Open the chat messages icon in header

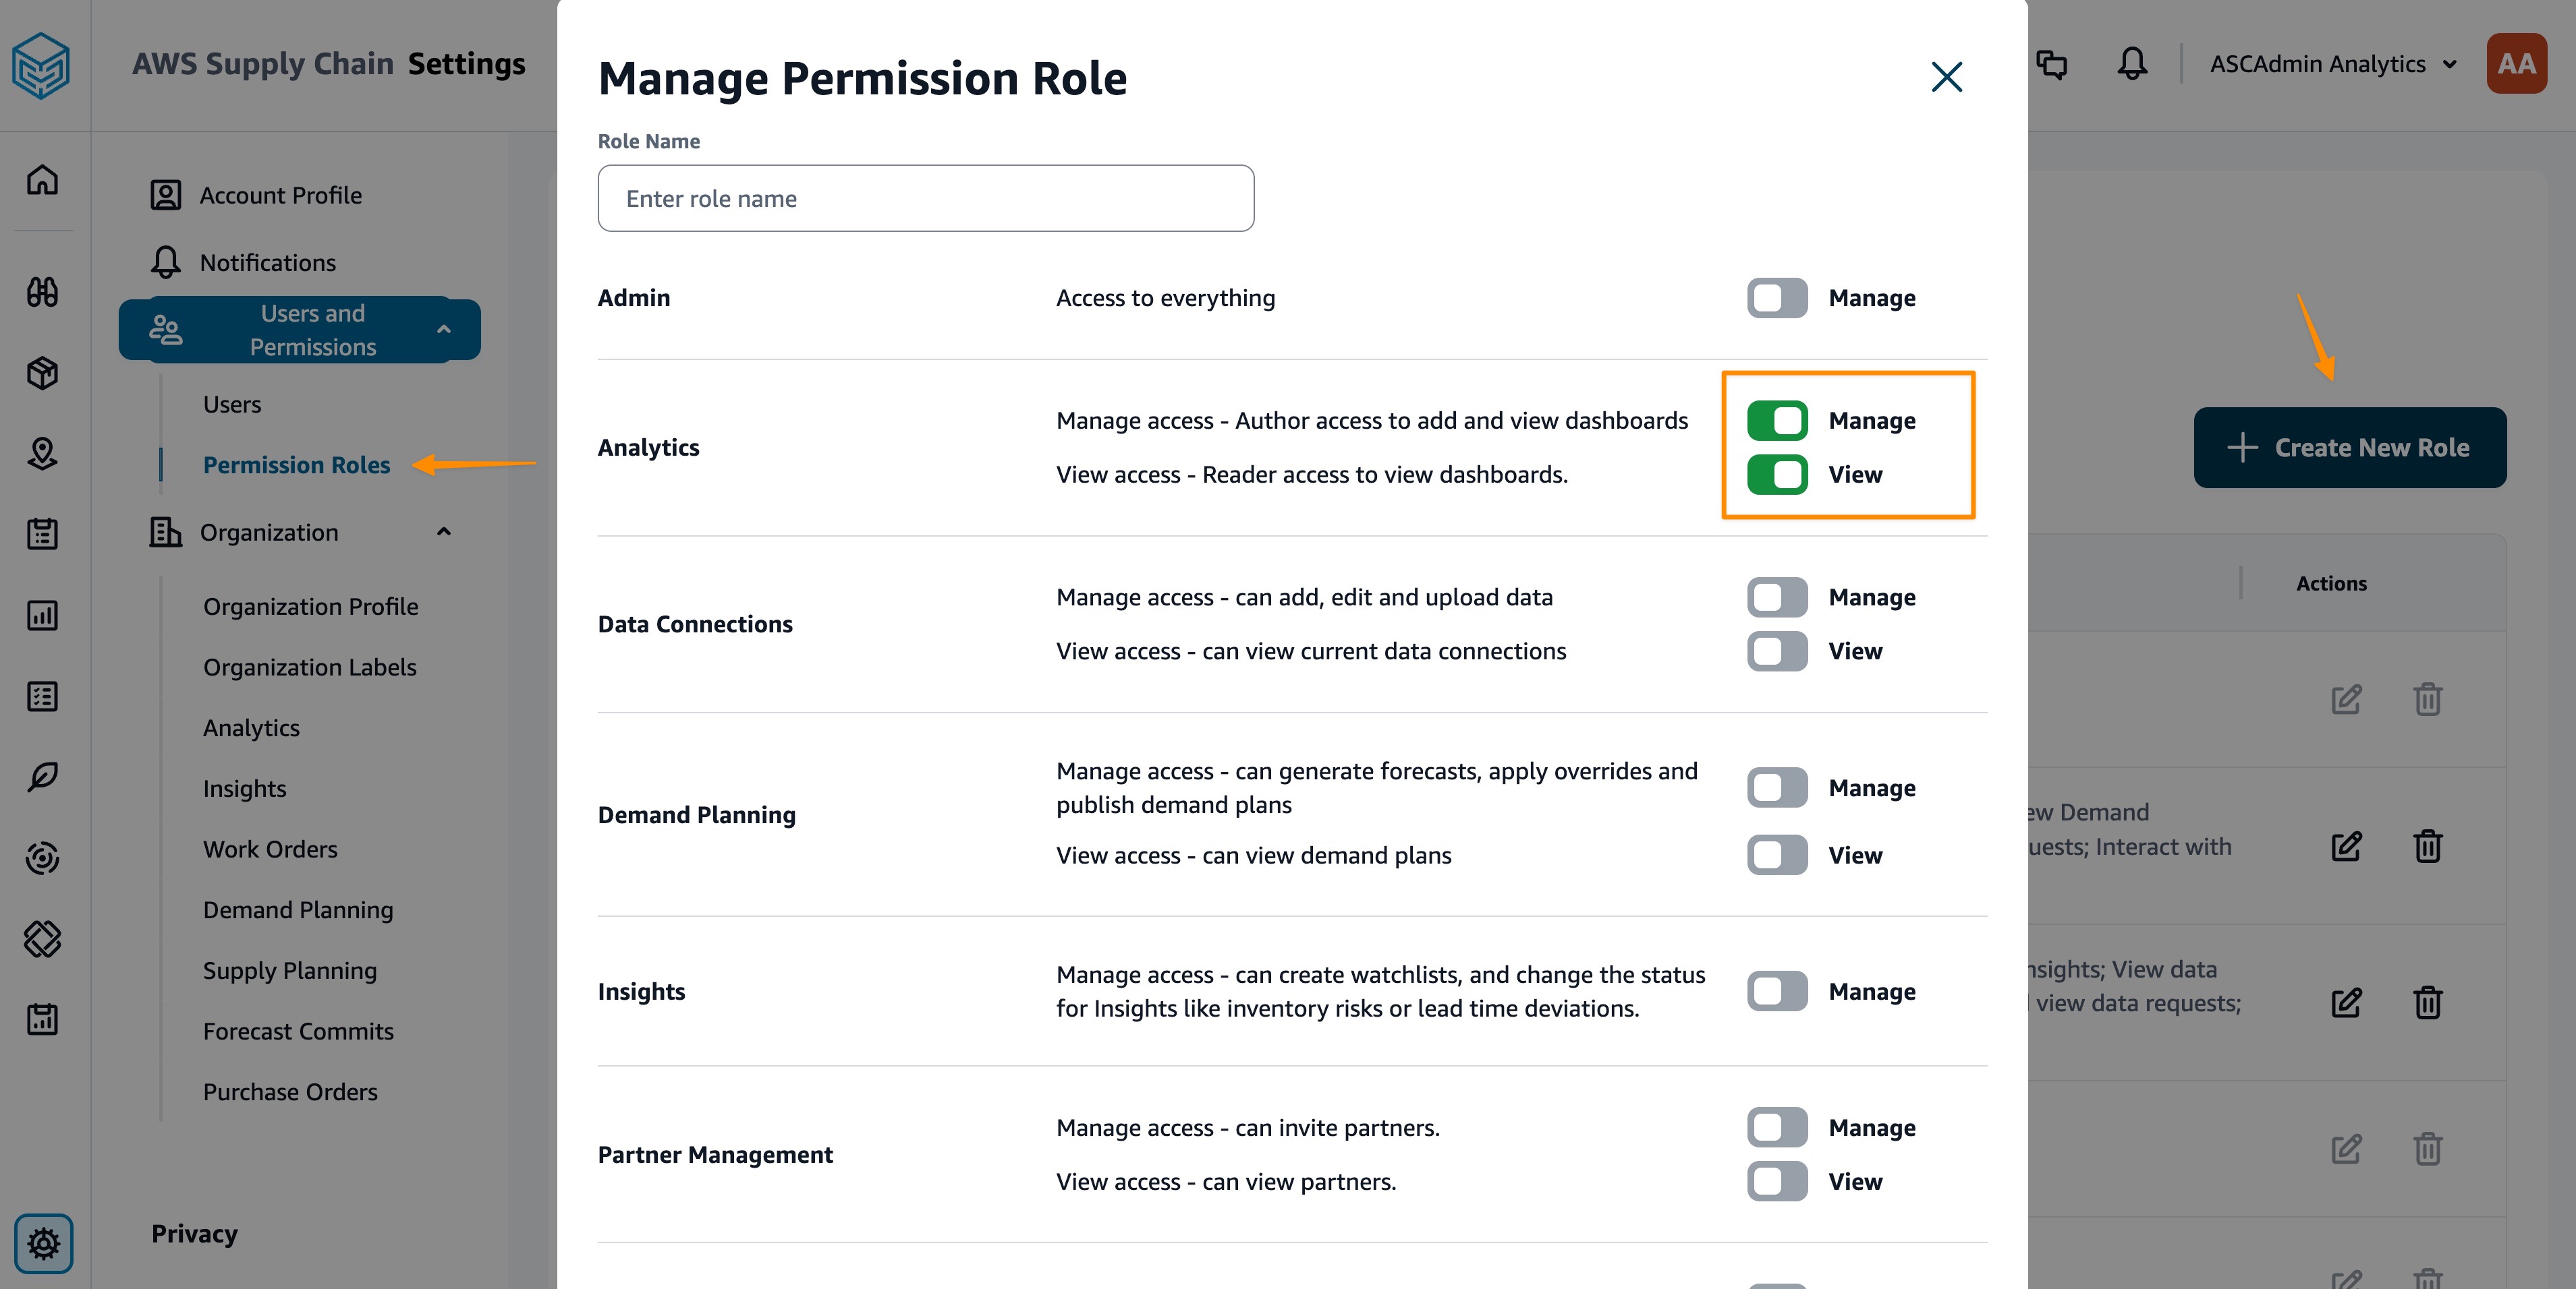coord(2051,64)
